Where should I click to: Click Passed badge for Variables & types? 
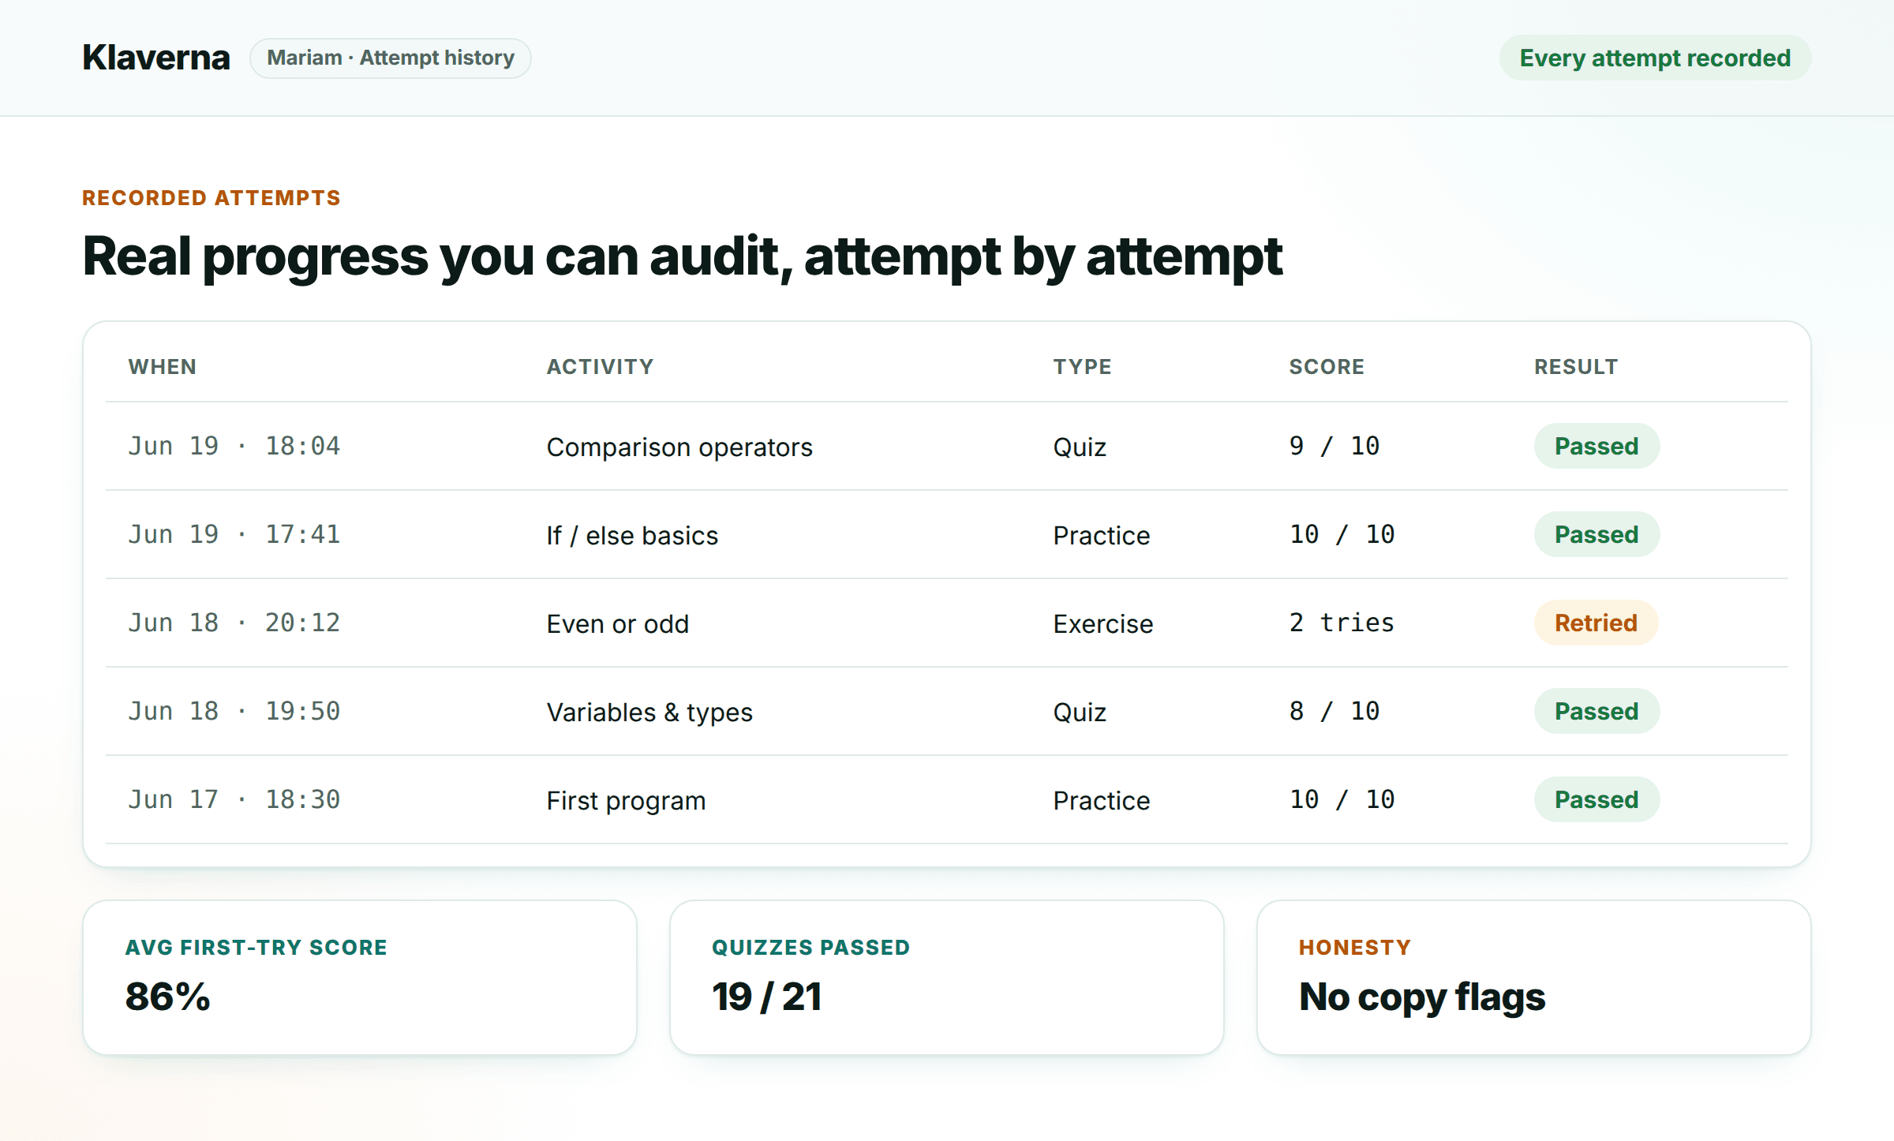[1596, 711]
